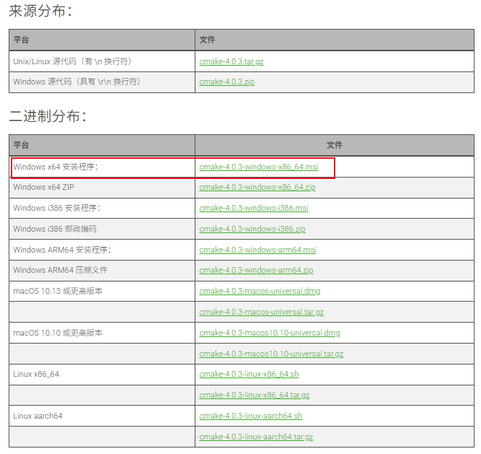
Task: Download cmake-4.0.3.zip source archive
Action: pyautogui.click(x=226, y=82)
